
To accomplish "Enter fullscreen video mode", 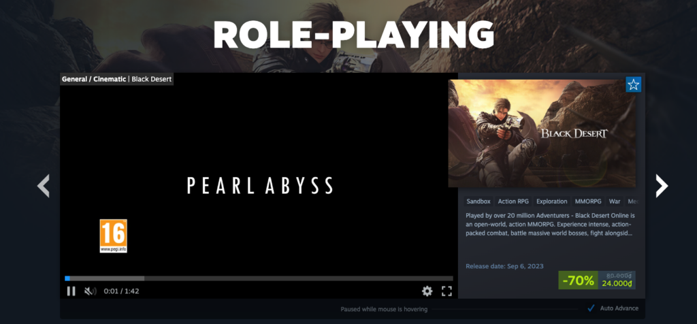I will click(447, 291).
